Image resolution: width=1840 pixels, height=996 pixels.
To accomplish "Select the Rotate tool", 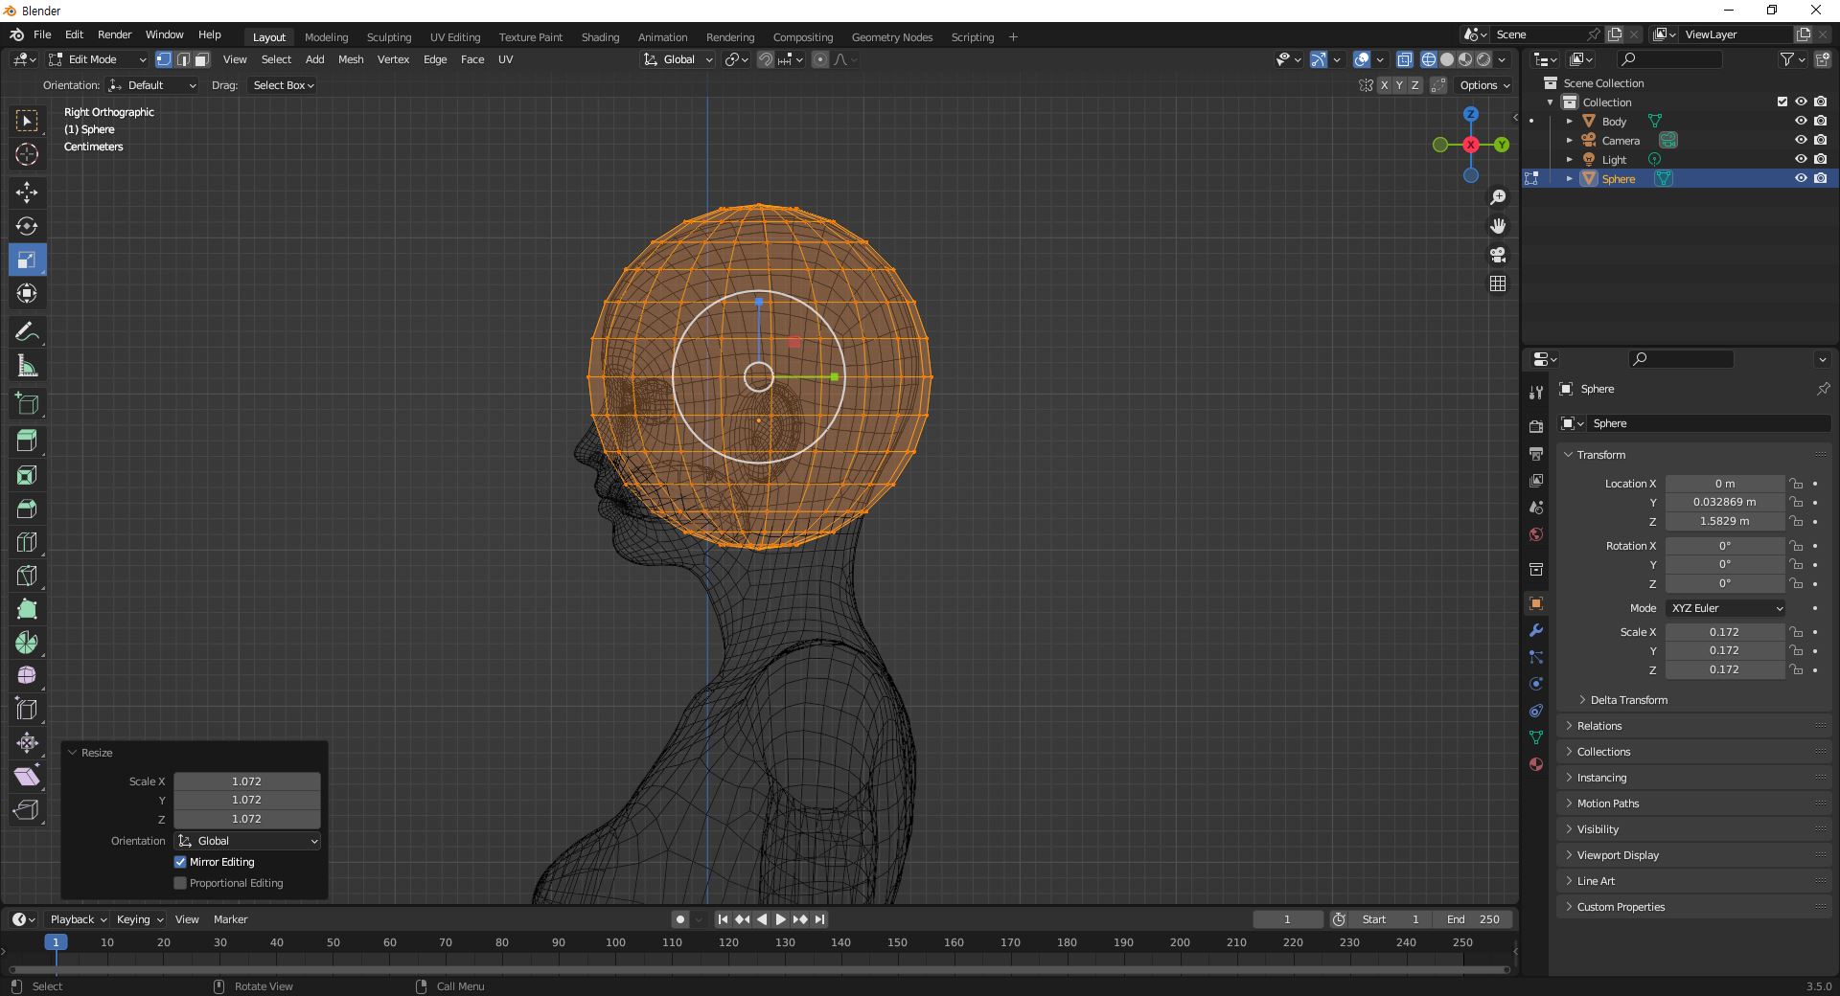I will click(x=27, y=226).
